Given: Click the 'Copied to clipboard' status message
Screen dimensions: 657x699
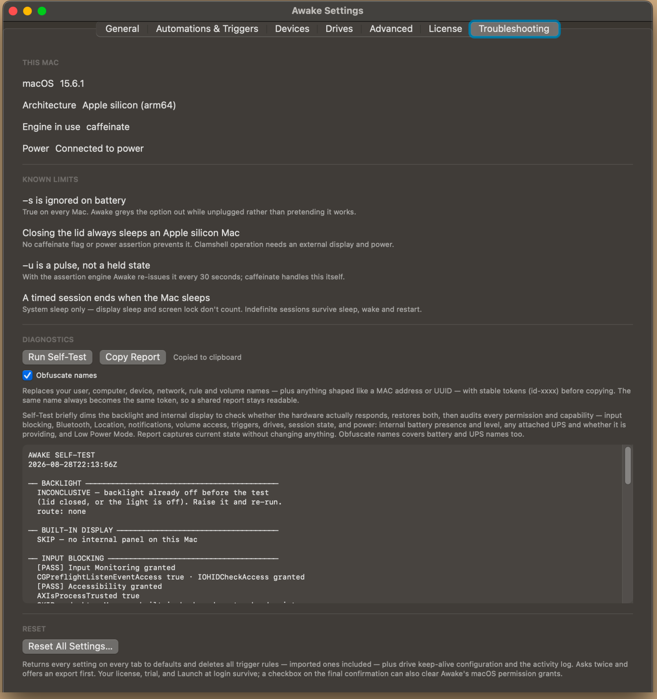Looking at the screenshot, I should point(207,357).
